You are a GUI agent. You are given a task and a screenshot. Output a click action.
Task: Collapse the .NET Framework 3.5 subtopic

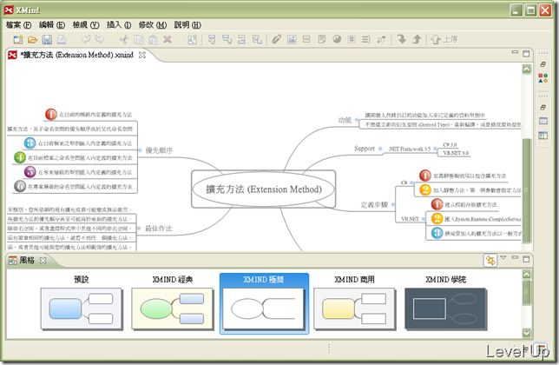(x=436, y=149)
